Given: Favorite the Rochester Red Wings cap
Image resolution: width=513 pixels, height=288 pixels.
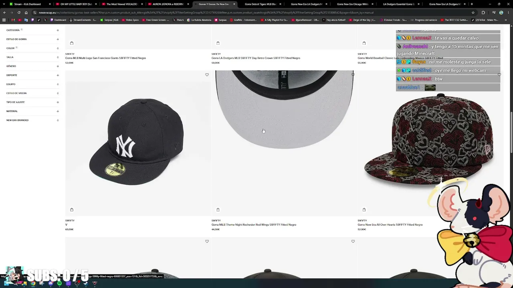Looking at the screenshot, I should pyautogui.click(x=353, y=75).
